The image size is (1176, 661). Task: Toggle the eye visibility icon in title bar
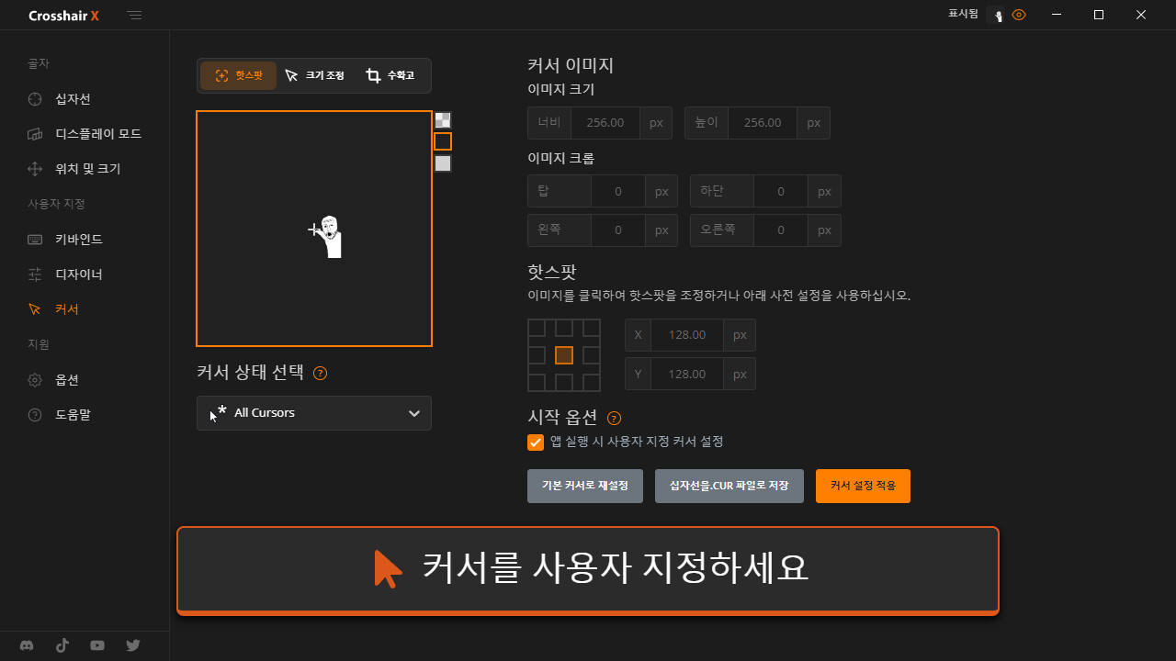tap(1018, 15)
